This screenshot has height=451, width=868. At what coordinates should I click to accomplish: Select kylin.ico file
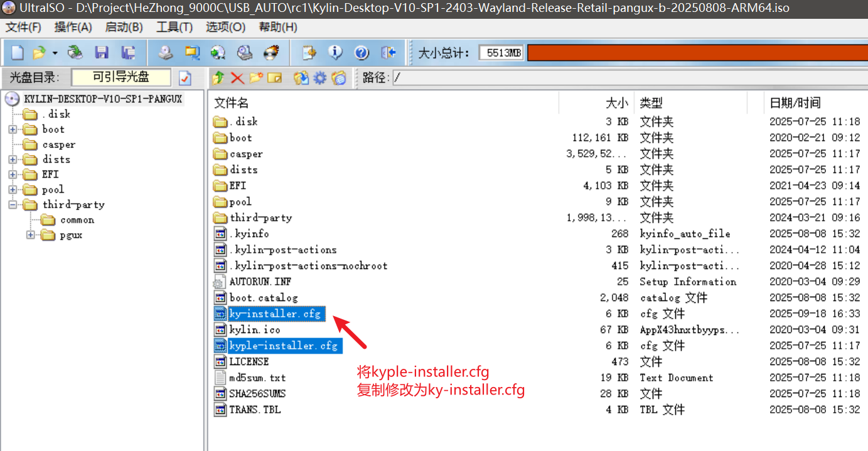click(x=255, y=329)
